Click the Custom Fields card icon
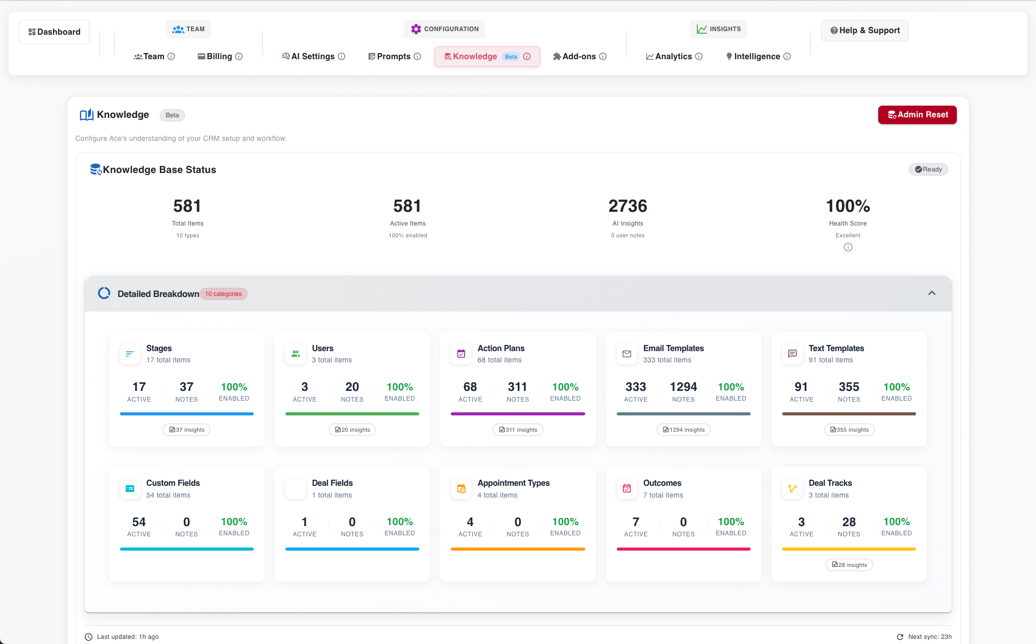 tap(130, 489)
